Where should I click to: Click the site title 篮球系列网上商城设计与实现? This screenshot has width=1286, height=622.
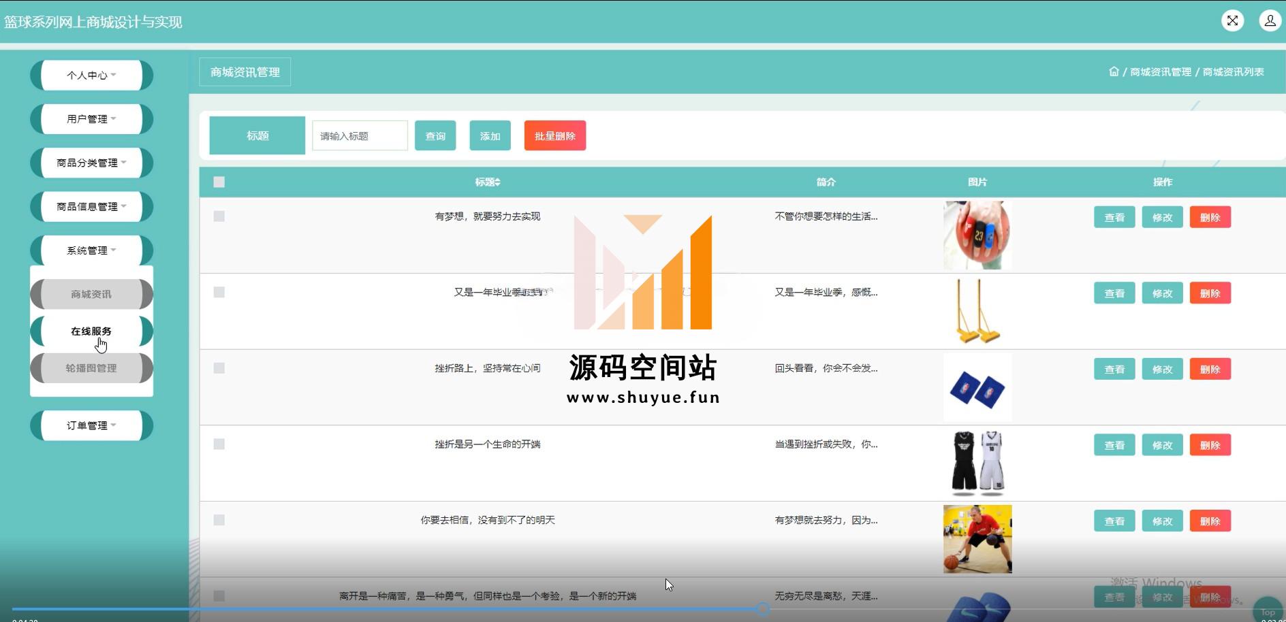tap(93, 22)
